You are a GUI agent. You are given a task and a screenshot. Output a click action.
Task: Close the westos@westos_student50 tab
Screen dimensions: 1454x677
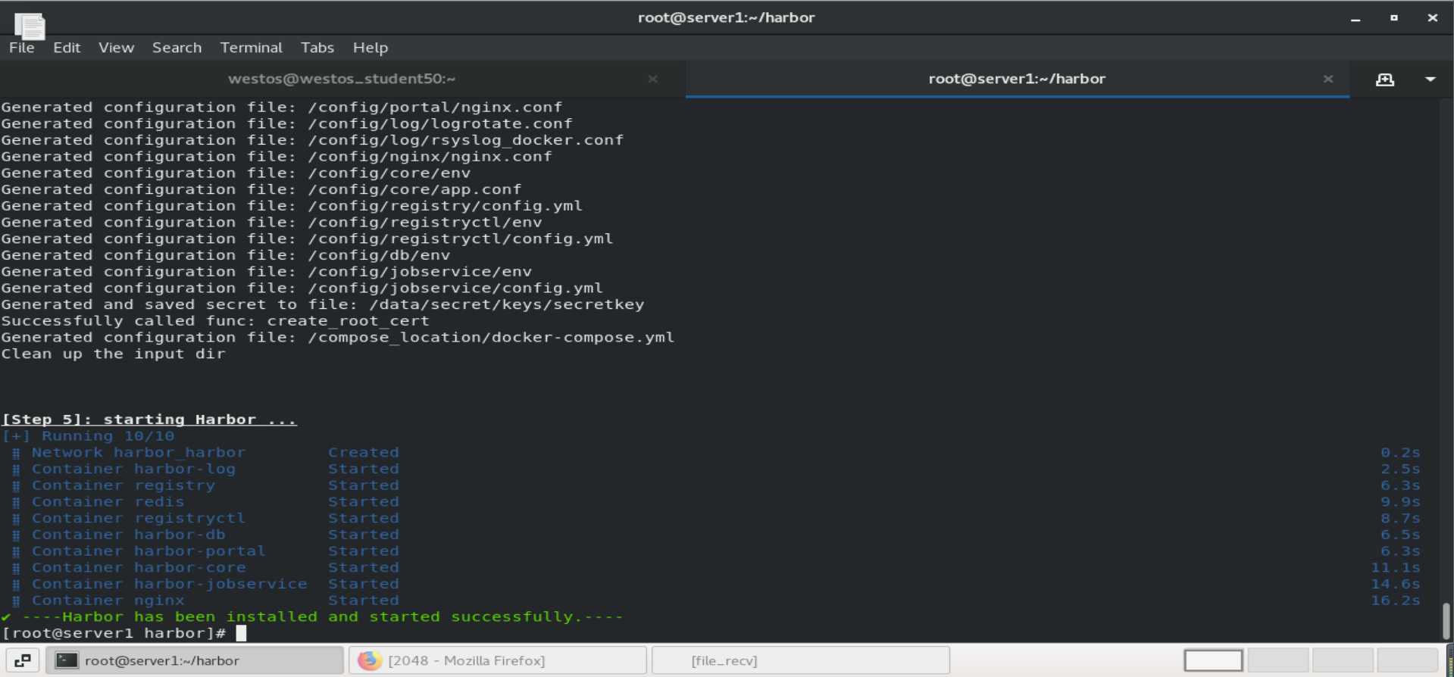[652, 79]
